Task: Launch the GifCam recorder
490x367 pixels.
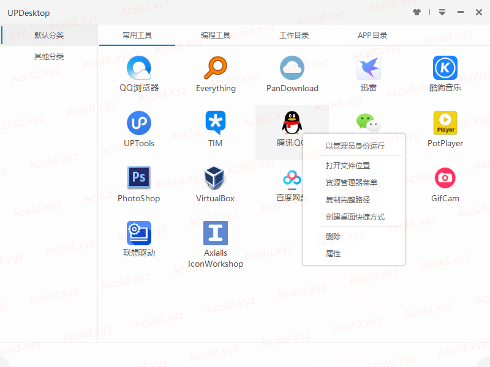Action: click(445, 178)
